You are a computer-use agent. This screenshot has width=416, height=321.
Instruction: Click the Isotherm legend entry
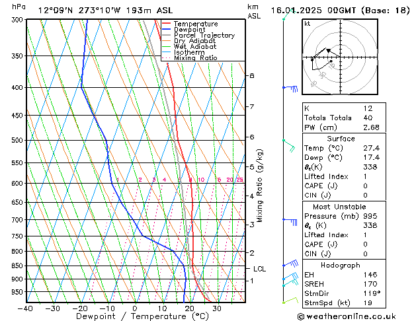tap(183, 52)
